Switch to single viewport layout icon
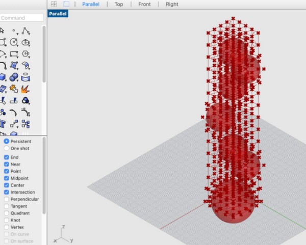The width and height of the screenshot is (306, 245). [x=66, y=4]
